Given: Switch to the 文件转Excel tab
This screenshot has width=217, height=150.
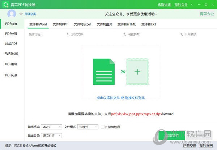Looking at the screenshot, I should coord(82,24).
